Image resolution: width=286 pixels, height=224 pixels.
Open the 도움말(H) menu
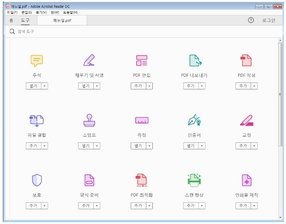[x=70, y=12]
